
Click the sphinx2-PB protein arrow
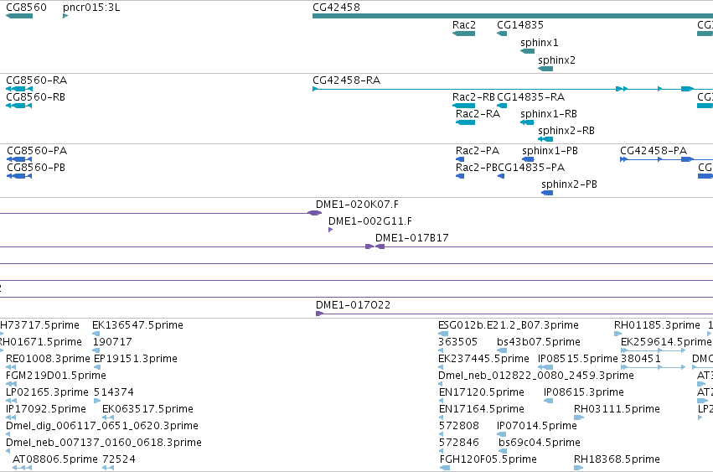(x=547, y=193)
